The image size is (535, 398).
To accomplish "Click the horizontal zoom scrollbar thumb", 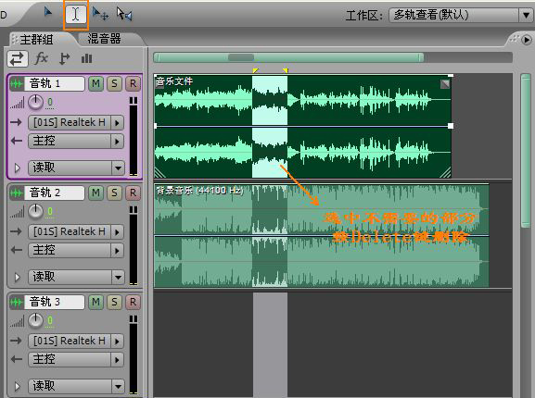I will pyautogui.click(x=288, y=57).
